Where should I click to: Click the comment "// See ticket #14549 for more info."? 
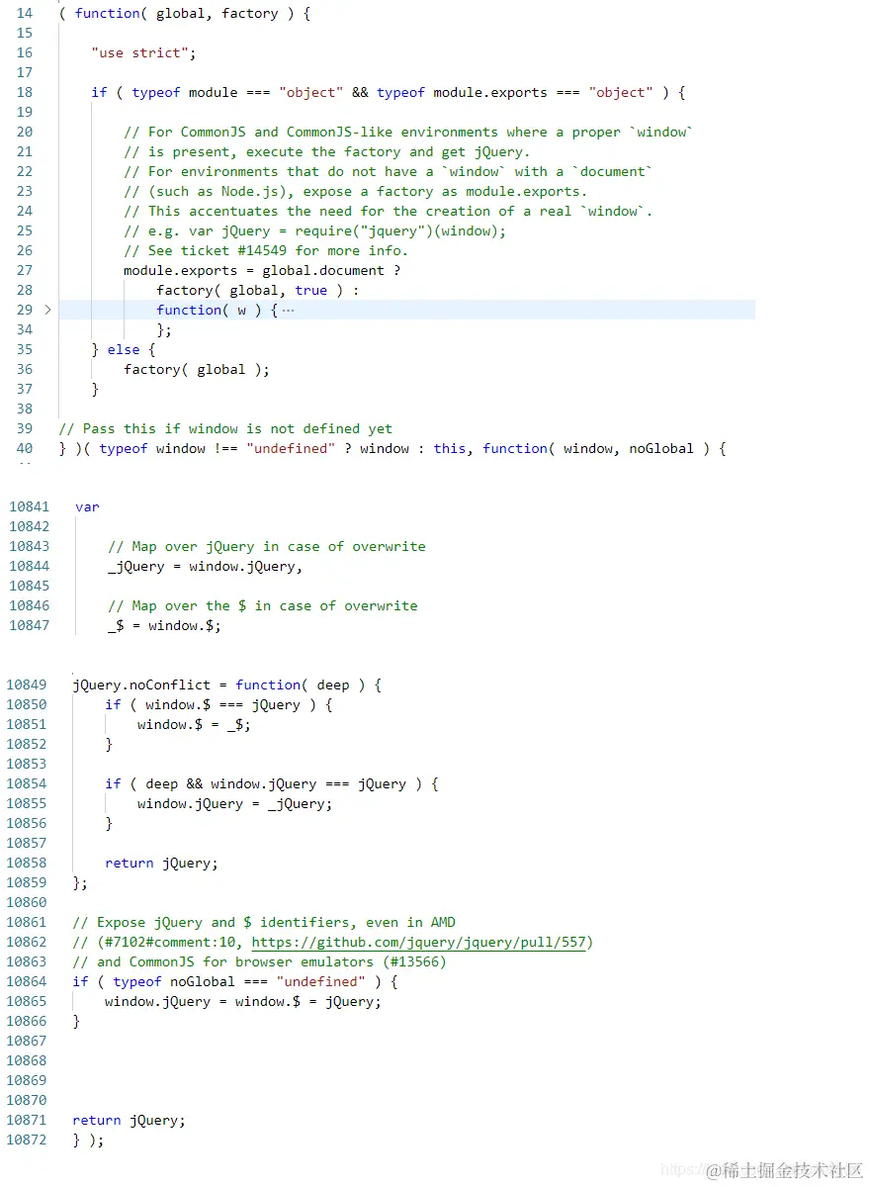pyautogui.click(x=266, y=250)
